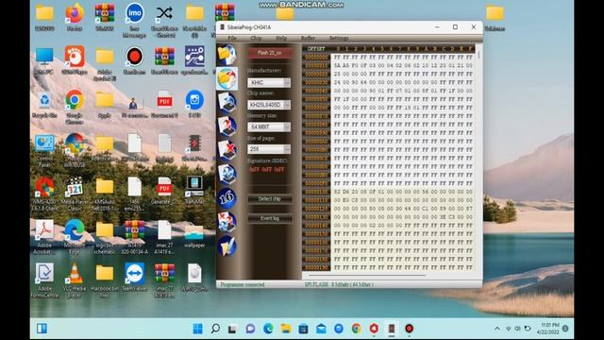Click the first offset row 00000000

(316, 57)
